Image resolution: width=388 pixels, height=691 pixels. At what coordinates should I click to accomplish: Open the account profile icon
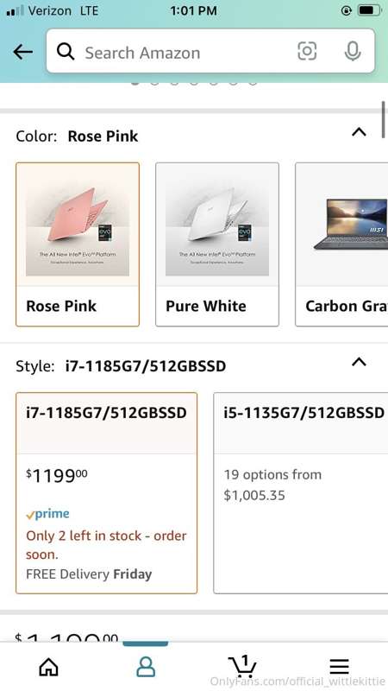click(146, 667)
